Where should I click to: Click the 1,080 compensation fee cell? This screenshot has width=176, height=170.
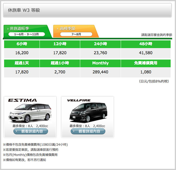pyautogui.click(x=146, y=72)
